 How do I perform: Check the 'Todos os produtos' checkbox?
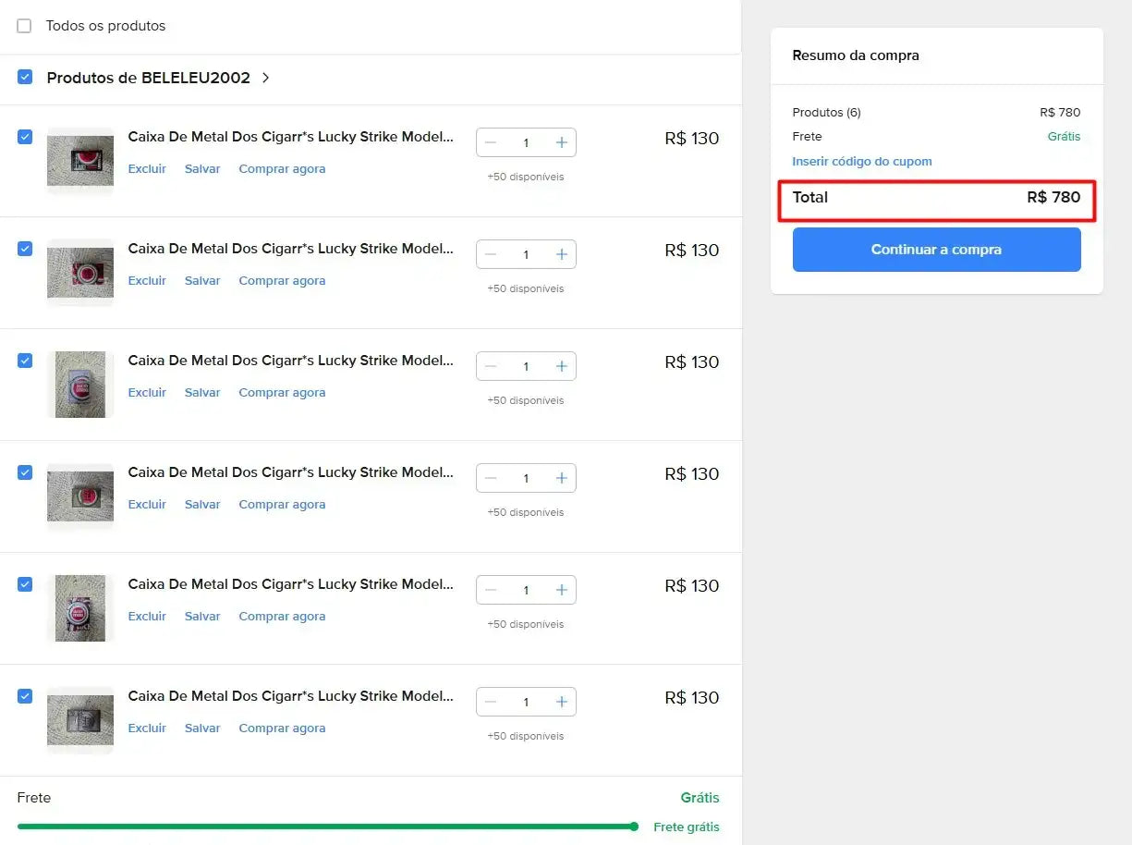(x=24, y=26)
